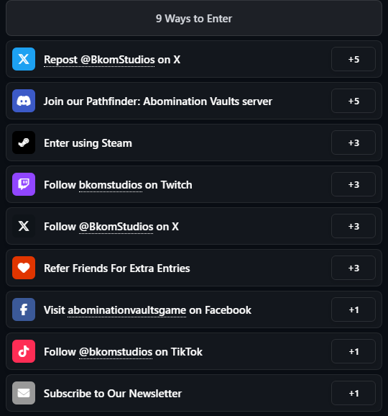Expand the Follow @BkomStudios on X entry
The image size is (388, 416).
(194, 226)
